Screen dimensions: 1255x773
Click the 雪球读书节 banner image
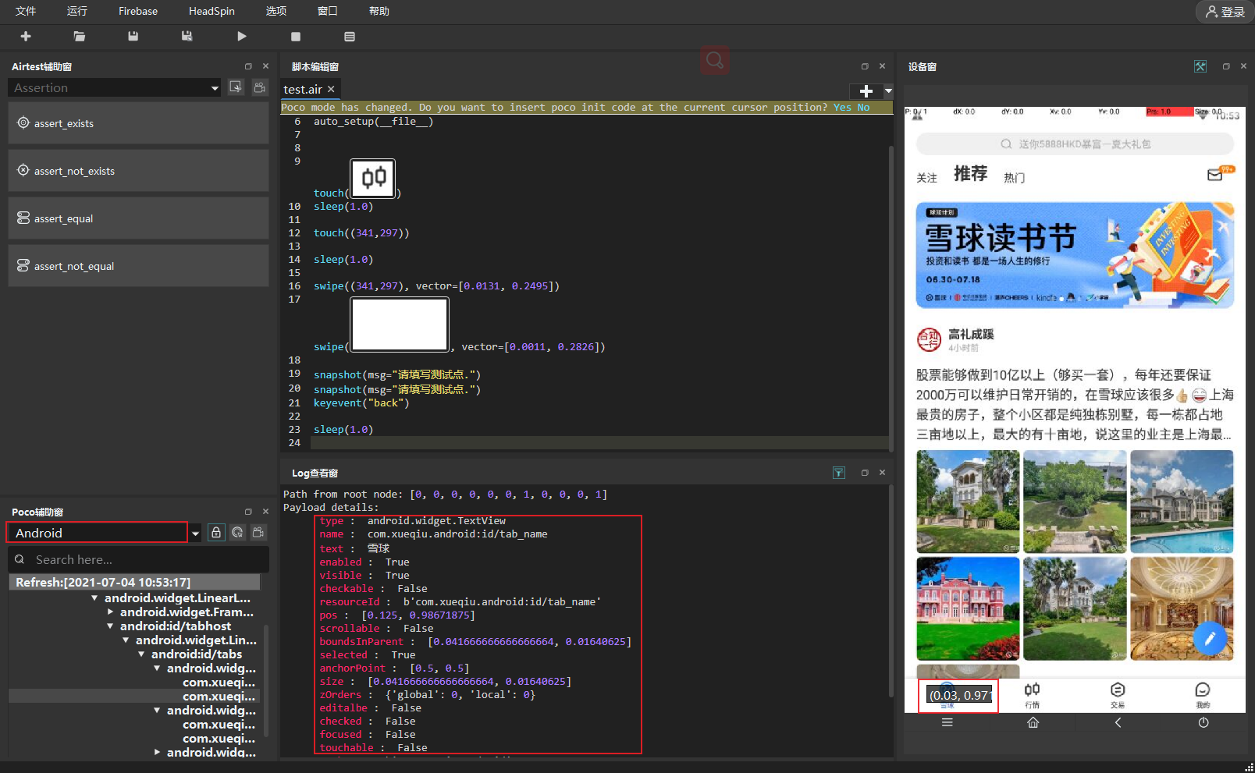1075,255
